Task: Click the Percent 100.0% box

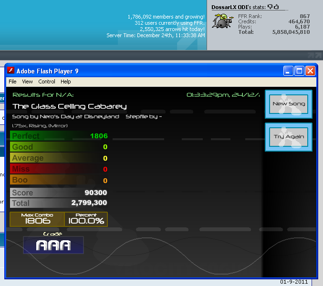Action: [x=86, y=219]
